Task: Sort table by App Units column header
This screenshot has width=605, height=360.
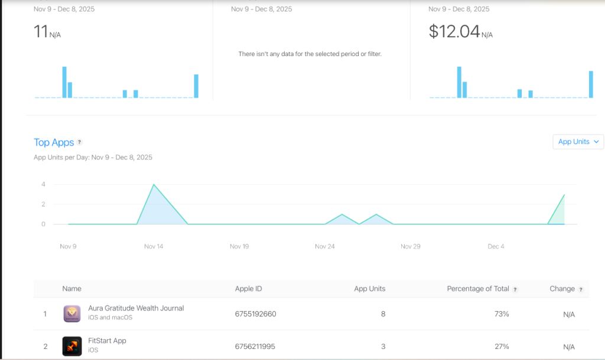Action: pyautogui.click(x=369, y=289)
